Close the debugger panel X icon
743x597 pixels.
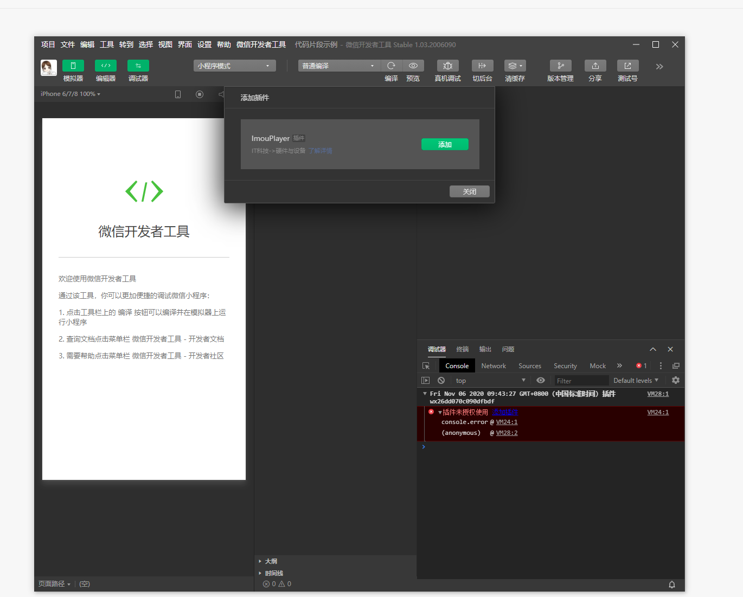click(x=670, y=349)
